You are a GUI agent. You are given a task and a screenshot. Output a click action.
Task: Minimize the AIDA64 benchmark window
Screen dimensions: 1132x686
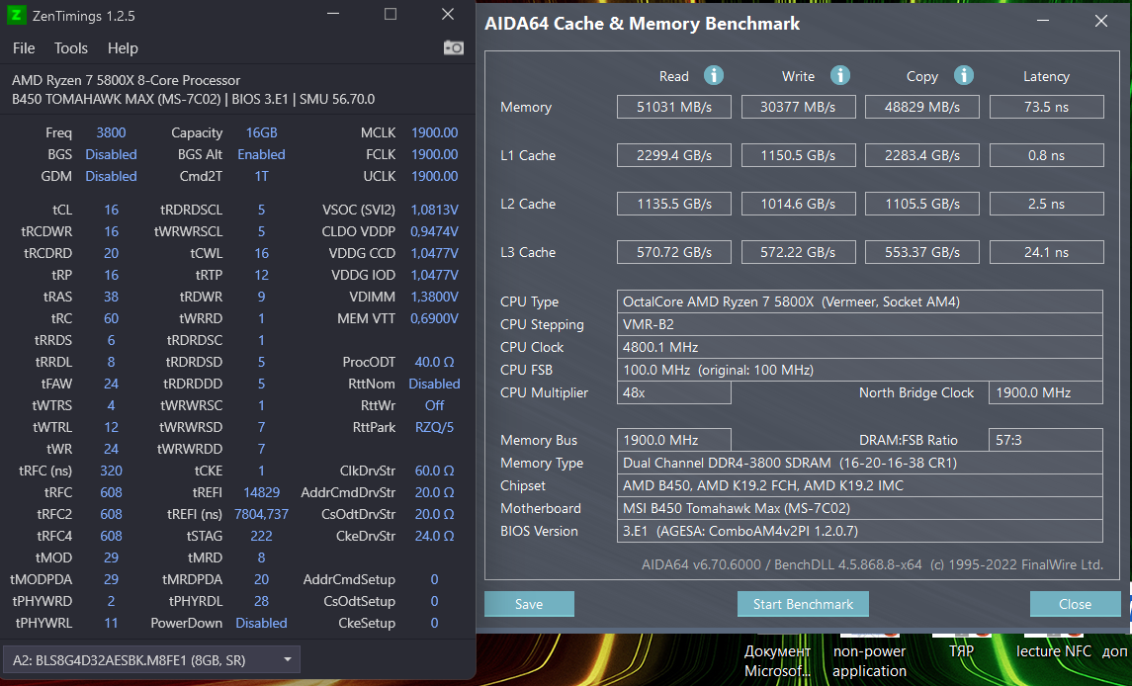point(1043,21)
